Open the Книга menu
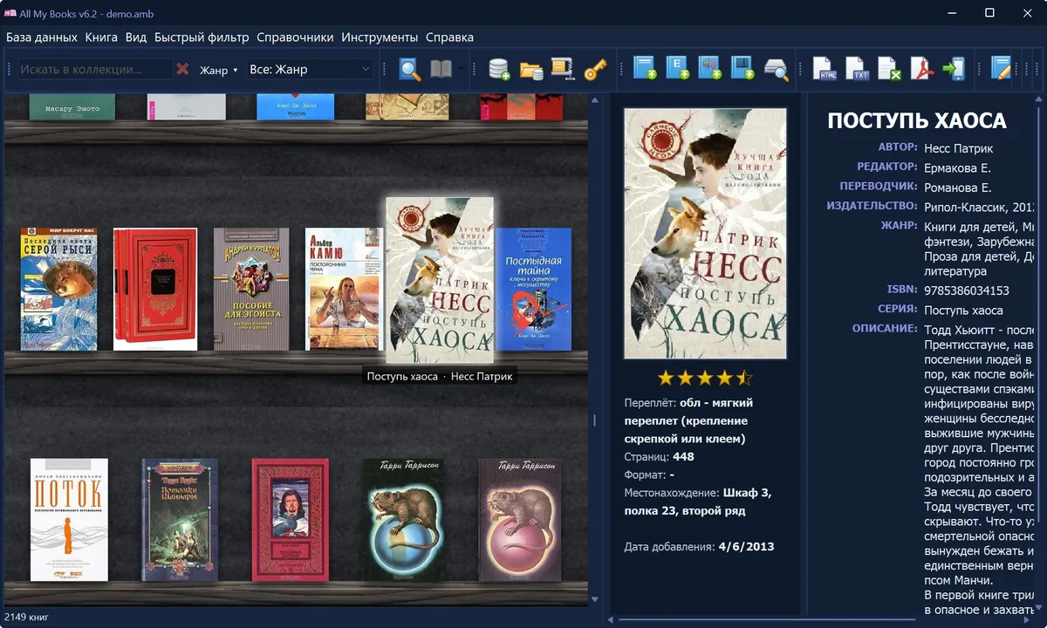 coord(101,38)
